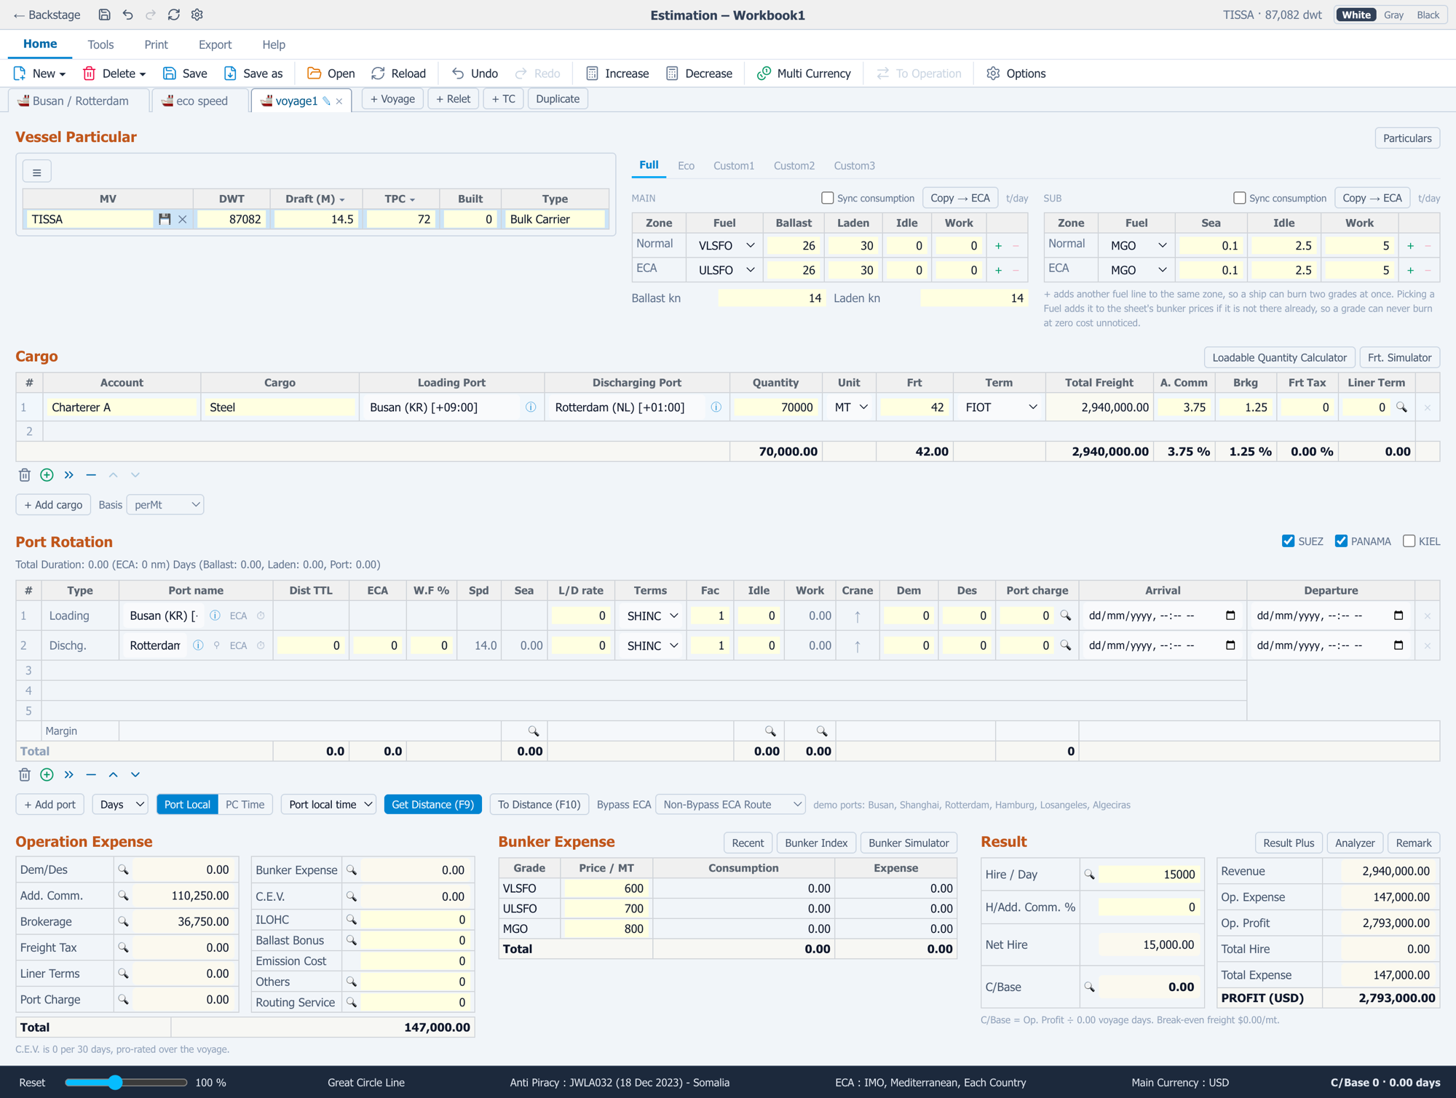Open the Export menu tab
Viewport: 1456px width, 1098px height.
(x=215, y=44)
